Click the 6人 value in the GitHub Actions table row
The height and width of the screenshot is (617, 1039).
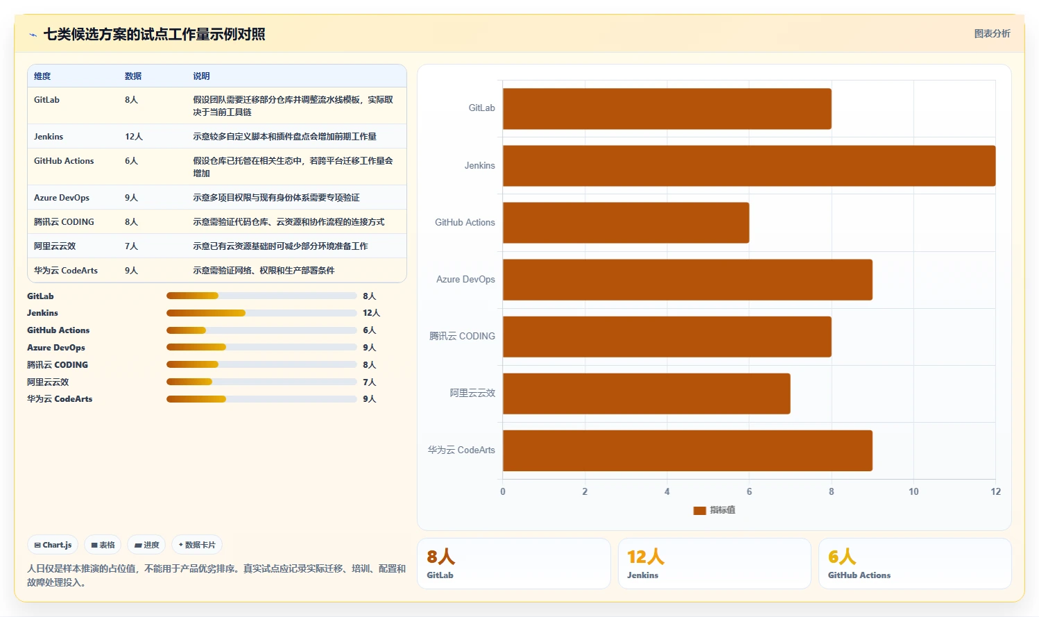click(x=131, y=161)
